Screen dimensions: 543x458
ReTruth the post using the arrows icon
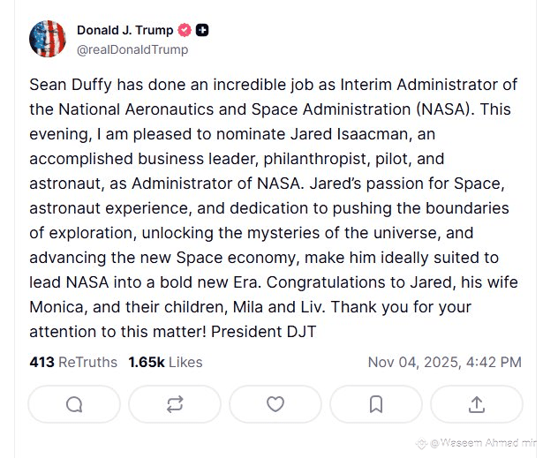click(x=175, y=404)
